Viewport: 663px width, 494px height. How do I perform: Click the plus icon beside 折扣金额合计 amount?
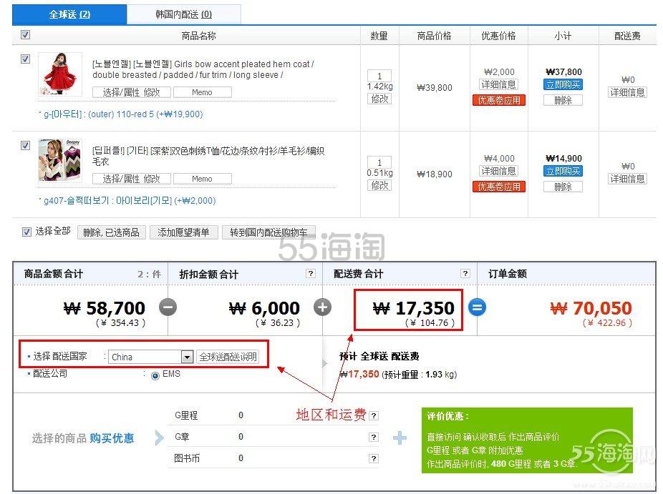(322, 307)
